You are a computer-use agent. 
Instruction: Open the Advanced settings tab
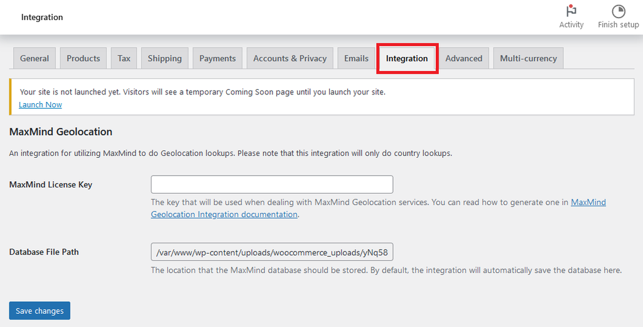click(463, 58)
